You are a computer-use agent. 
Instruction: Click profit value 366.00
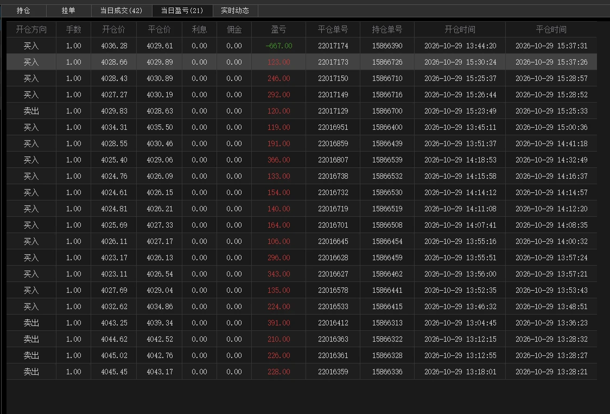pos(278,160)
